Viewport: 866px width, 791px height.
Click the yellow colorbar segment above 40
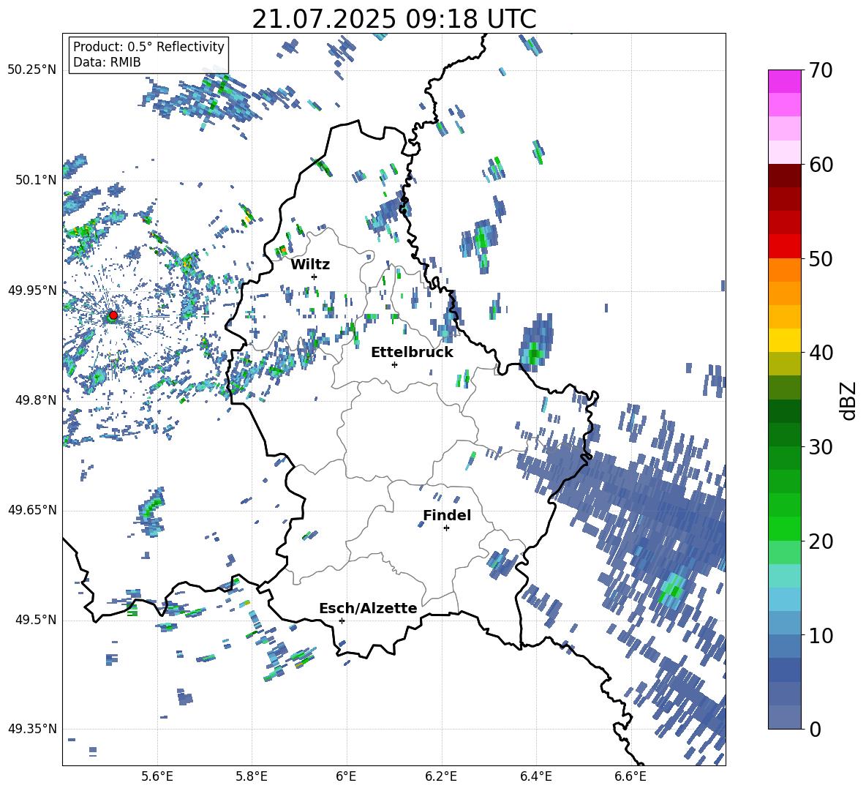pos(784,340)
